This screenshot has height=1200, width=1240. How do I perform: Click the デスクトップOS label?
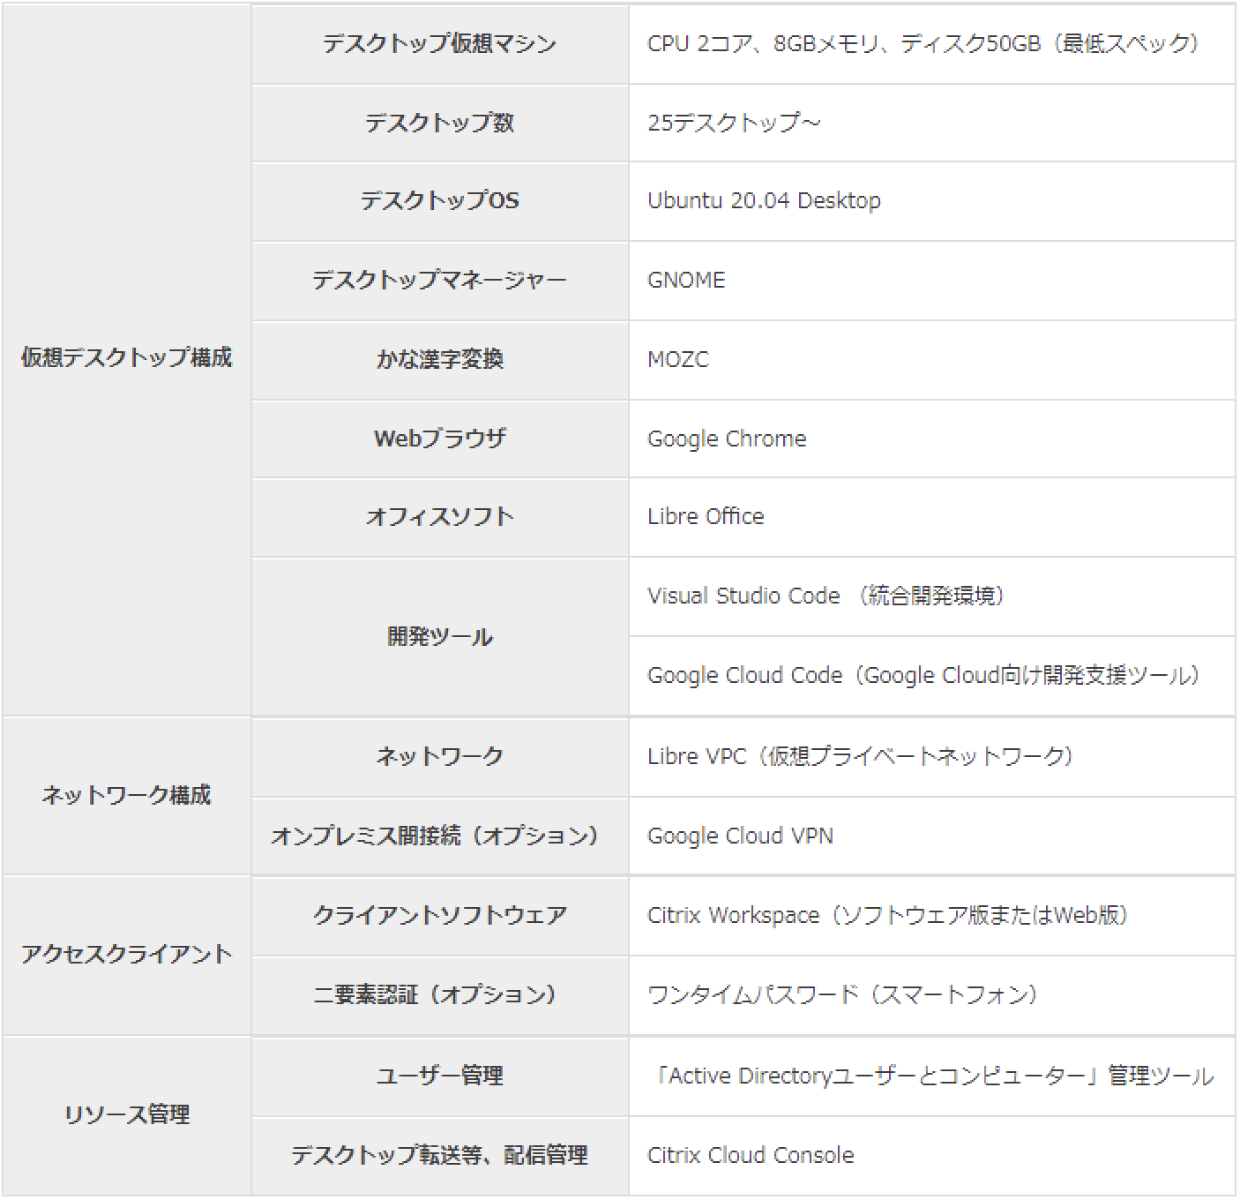tap(439, 201)
